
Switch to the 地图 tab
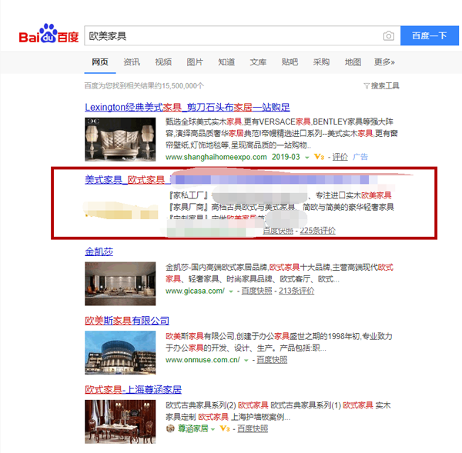pyautogui.click(x=353, y=62)
